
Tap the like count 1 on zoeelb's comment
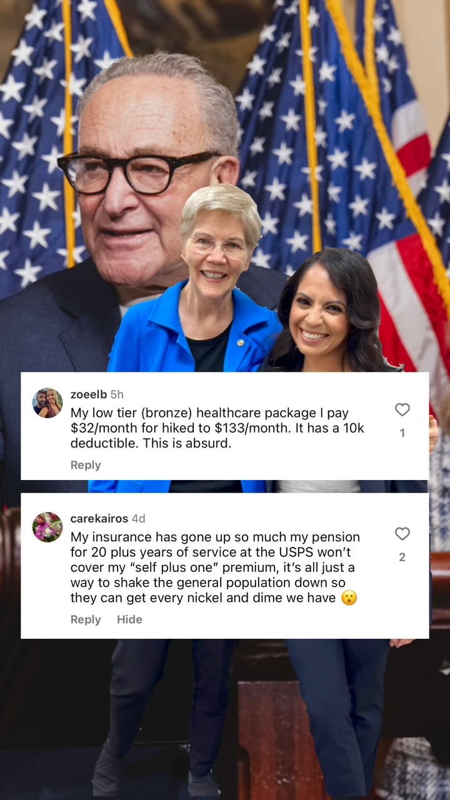click(402, 432)
